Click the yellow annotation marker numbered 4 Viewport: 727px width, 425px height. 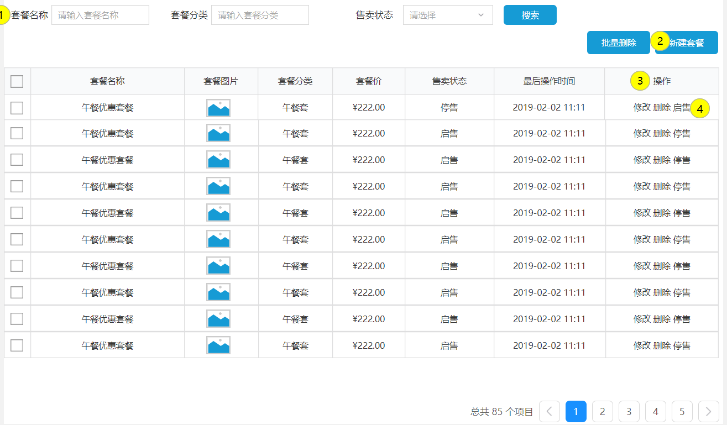[700, 109]
